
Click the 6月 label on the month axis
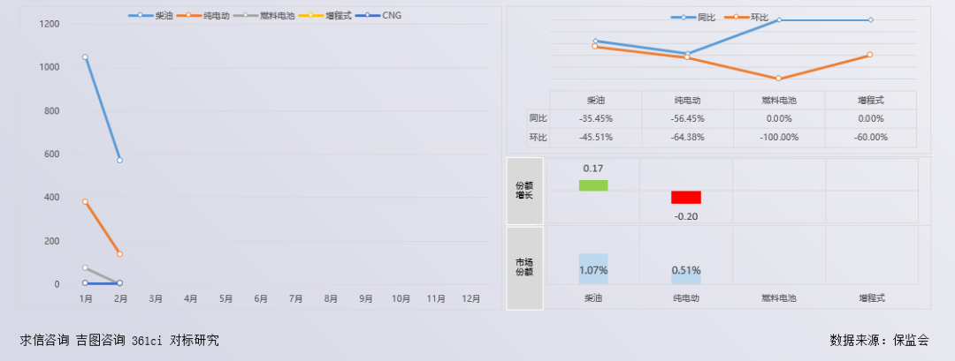260,299
